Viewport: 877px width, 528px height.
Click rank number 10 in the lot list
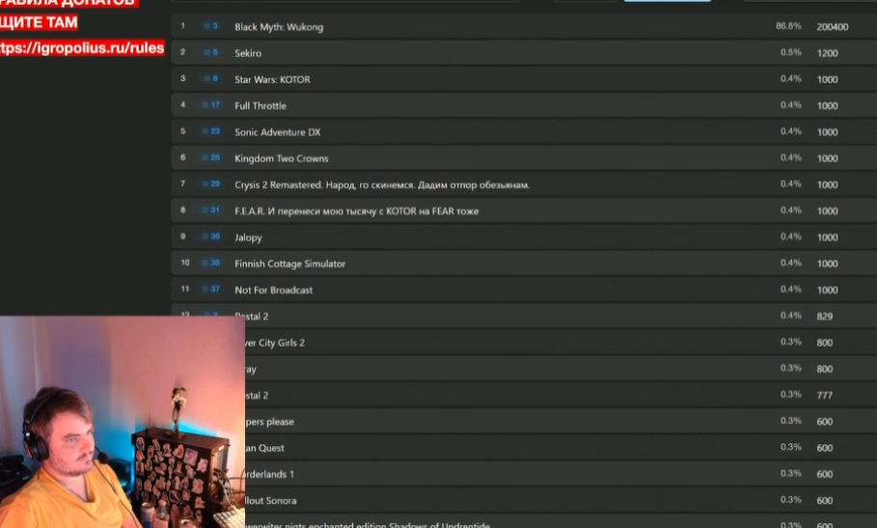(x=185, y=263)
